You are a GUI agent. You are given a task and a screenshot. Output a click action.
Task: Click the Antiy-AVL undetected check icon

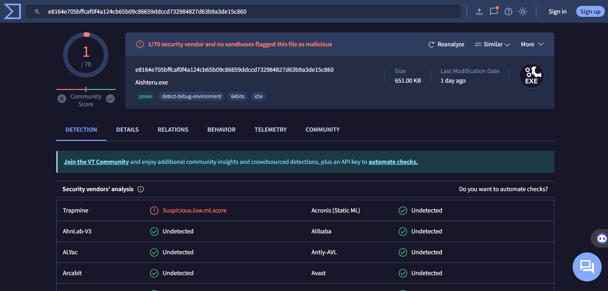[403, 252]
